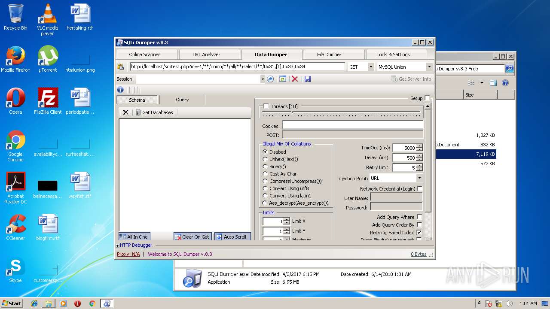Open wayfish.rtf desktop document
Viewport: 550px width, 309px height.
(80, 185)
